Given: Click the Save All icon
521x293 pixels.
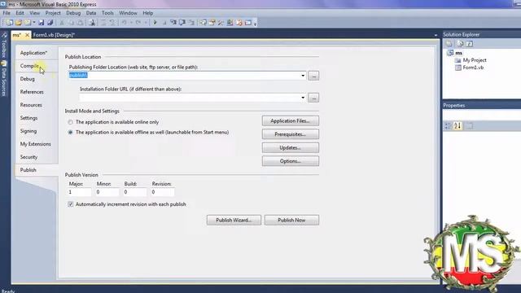Looking at the screenshot, I should coord(50,23).
